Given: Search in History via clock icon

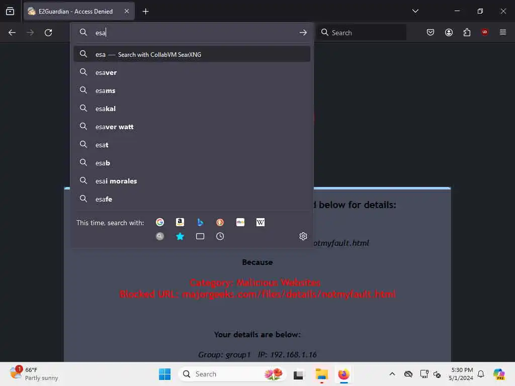Looking at the screenshot, I should [220, 236].
